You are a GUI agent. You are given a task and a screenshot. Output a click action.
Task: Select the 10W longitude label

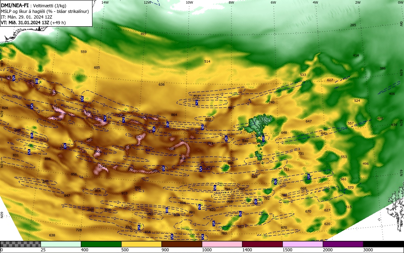189,2
